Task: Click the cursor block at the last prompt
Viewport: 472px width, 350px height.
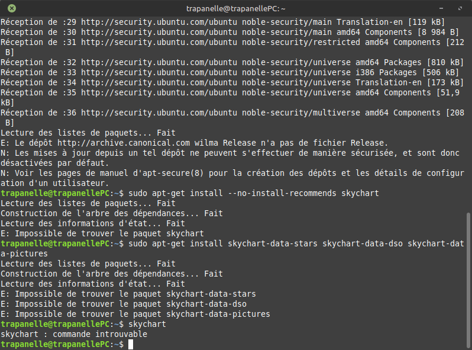Action: [131, 345]
